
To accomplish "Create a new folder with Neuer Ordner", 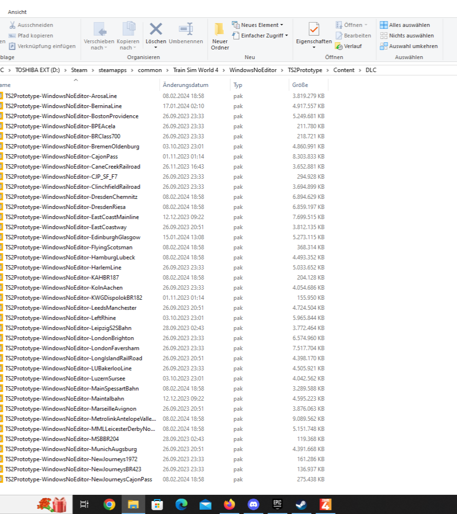I will tap(220, 36).
